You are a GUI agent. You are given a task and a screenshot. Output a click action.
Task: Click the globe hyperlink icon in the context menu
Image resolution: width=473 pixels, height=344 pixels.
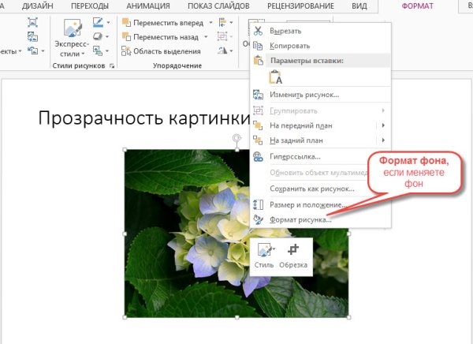click(x=258, y=157)
